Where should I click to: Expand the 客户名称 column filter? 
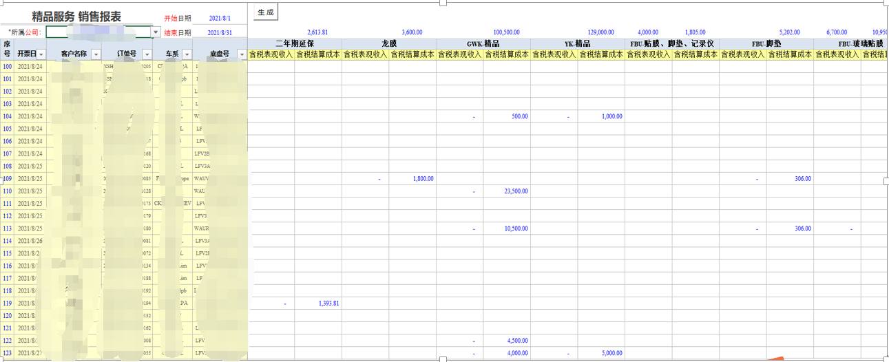click(x=96, y=54)
